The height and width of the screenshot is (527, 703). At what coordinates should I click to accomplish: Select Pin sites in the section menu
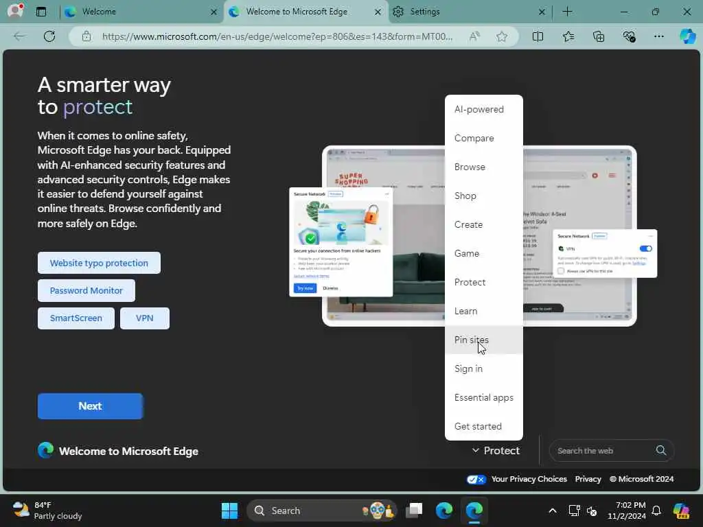tap(484, 340)
